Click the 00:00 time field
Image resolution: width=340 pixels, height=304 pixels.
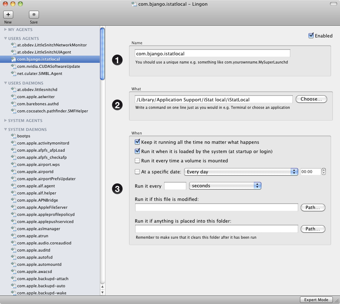[311, 172]
